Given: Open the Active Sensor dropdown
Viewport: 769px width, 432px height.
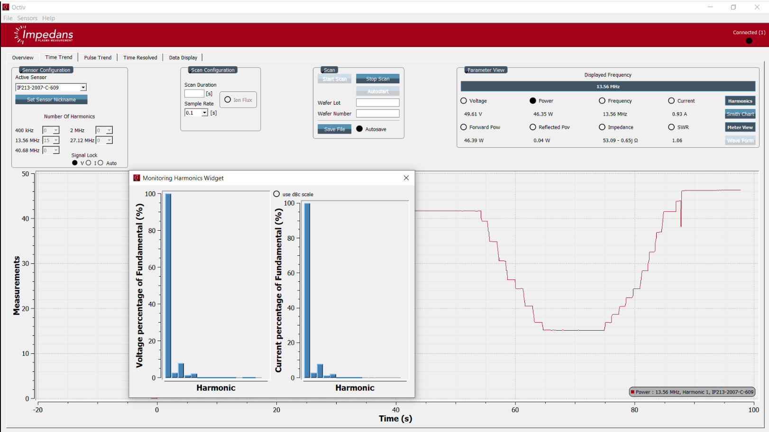Looking at the screenshot, I should 83,88.
